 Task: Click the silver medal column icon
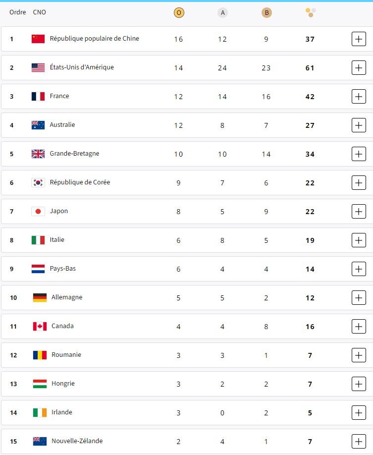[222, 12]
